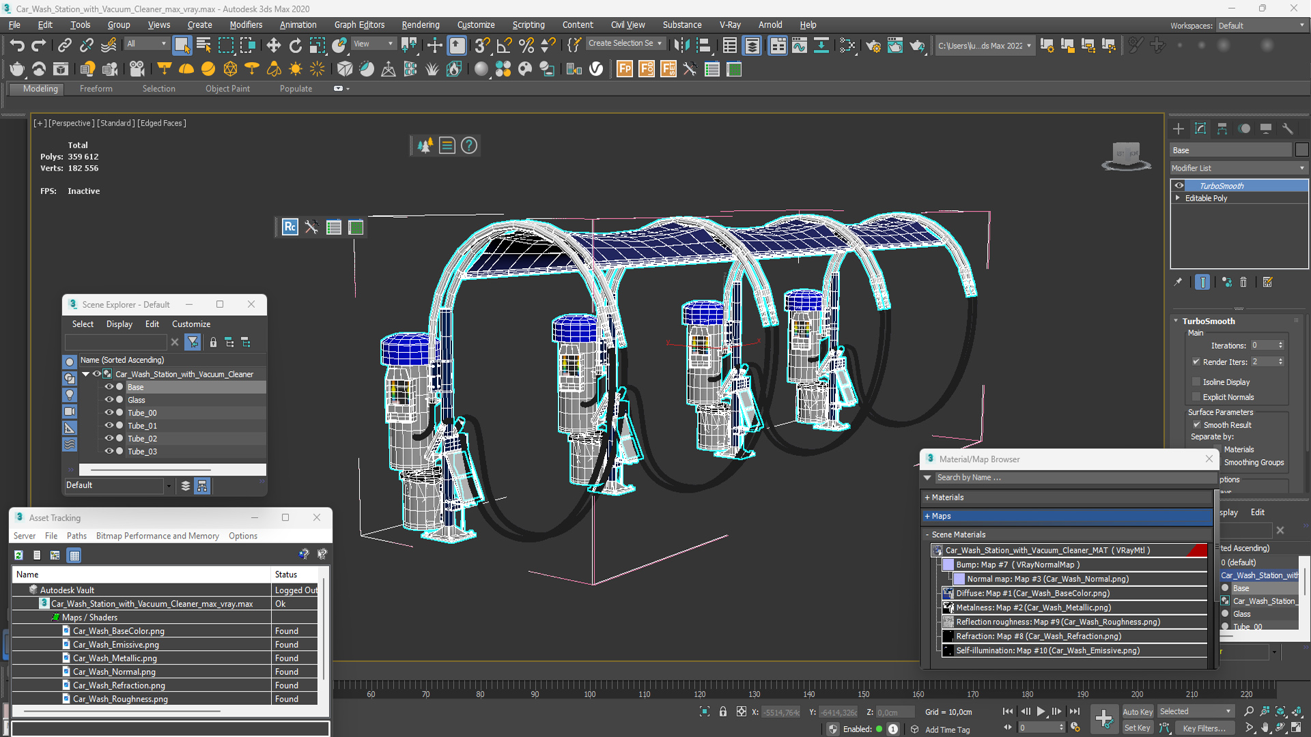Image resolution: width=1311 pixels, height=737 pixels.
Task: Click Refresh icon in Asset Tracking
Action: (18, 555)
